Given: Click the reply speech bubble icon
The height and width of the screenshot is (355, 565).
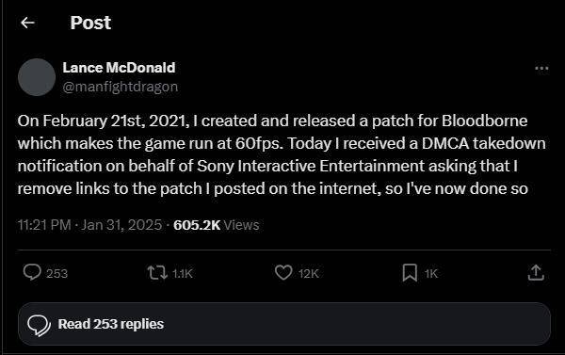Looking at the screenshot, I should [32, 272].
